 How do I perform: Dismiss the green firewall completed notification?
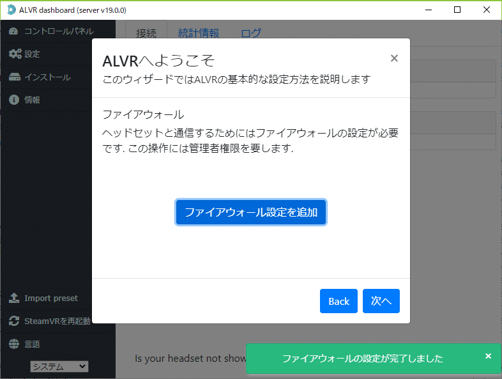488,356
